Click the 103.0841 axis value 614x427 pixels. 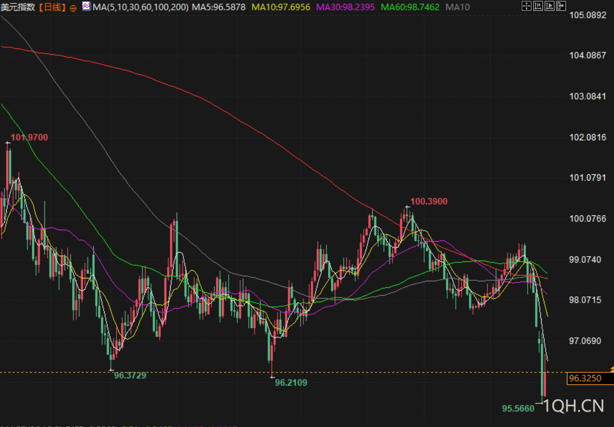588,97
